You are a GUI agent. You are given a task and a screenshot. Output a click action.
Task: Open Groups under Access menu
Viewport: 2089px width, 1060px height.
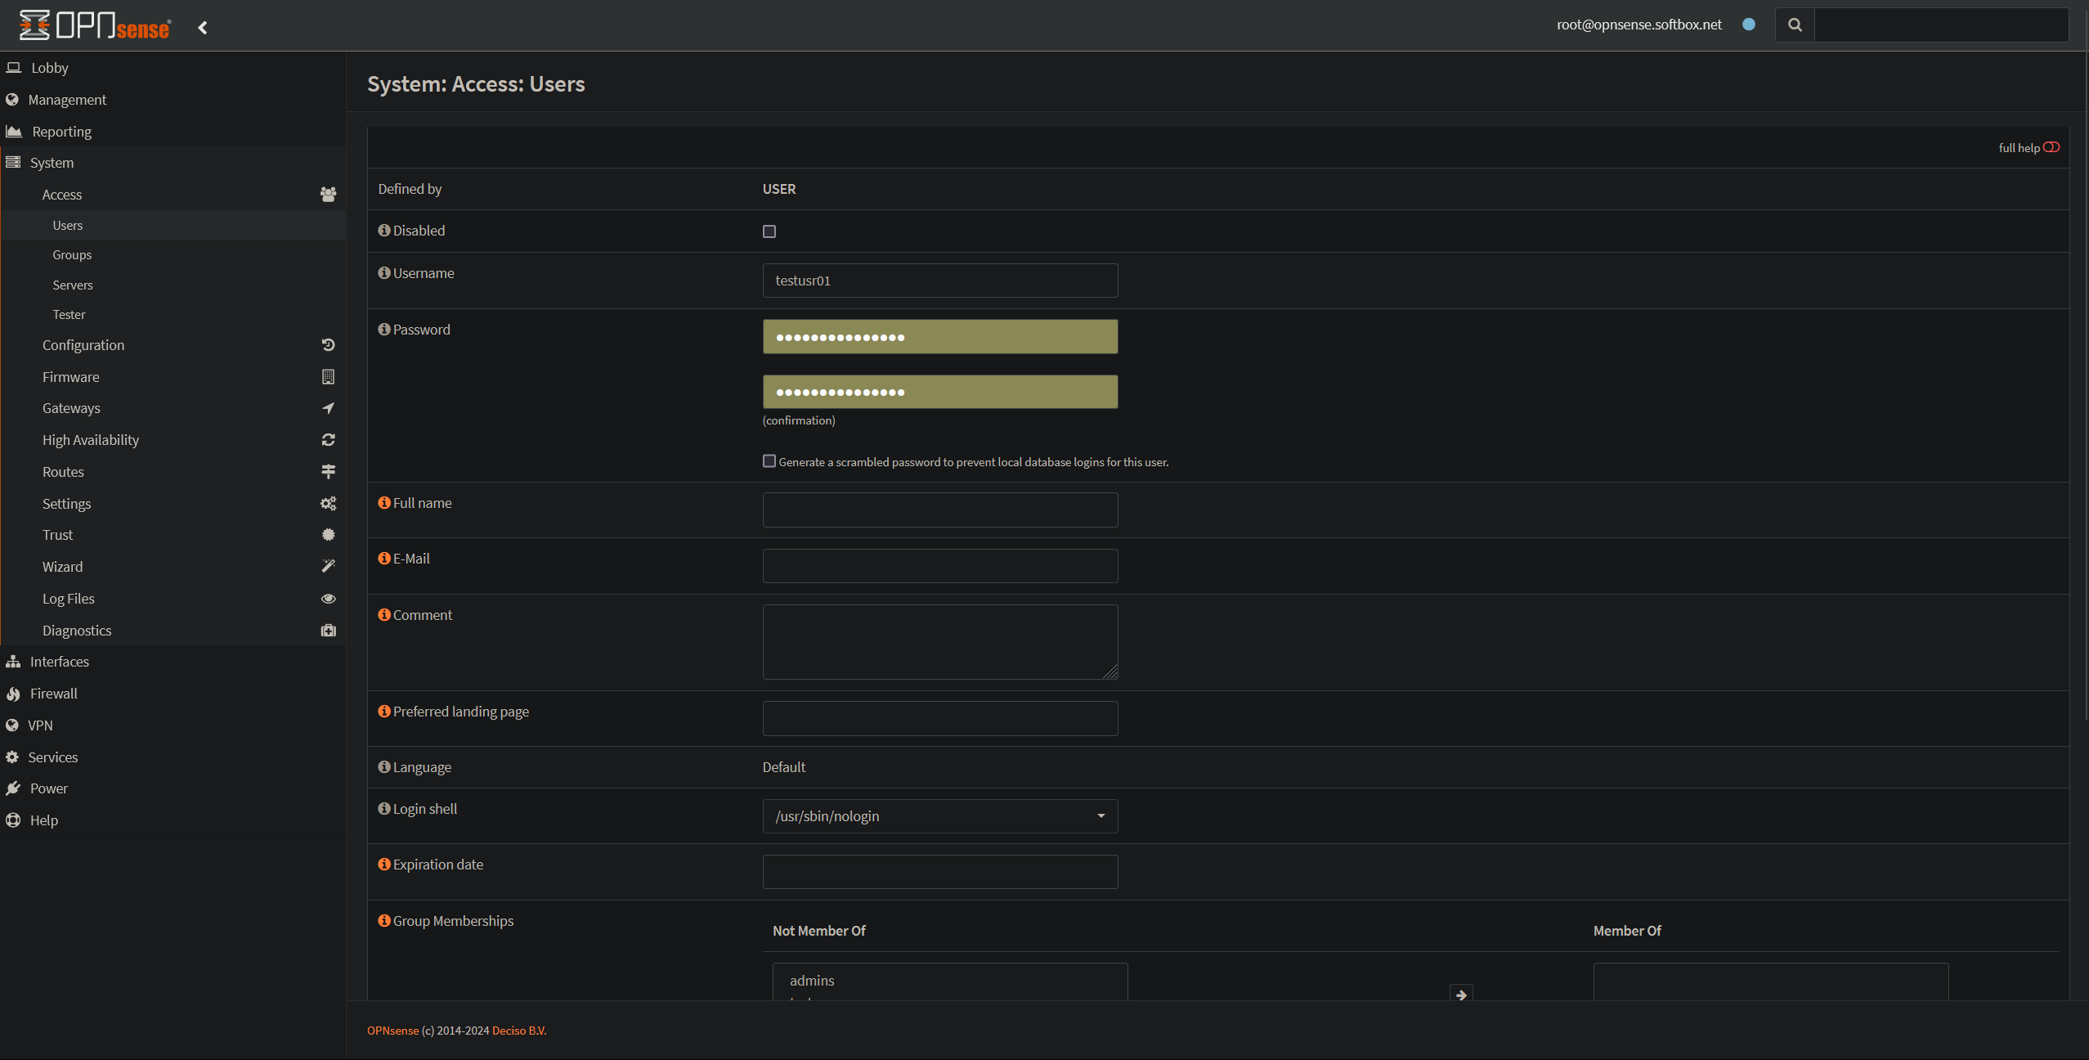click(x=72, y=255)
